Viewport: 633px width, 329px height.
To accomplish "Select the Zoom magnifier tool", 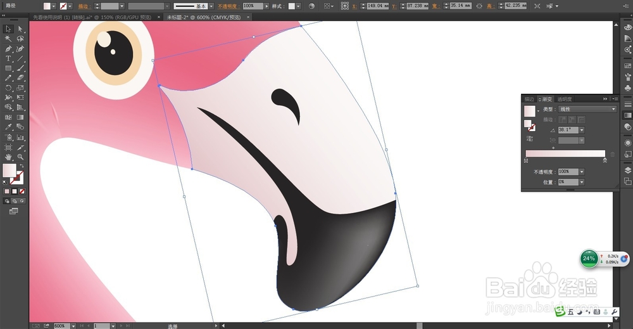I will click(x=20, y=157).
